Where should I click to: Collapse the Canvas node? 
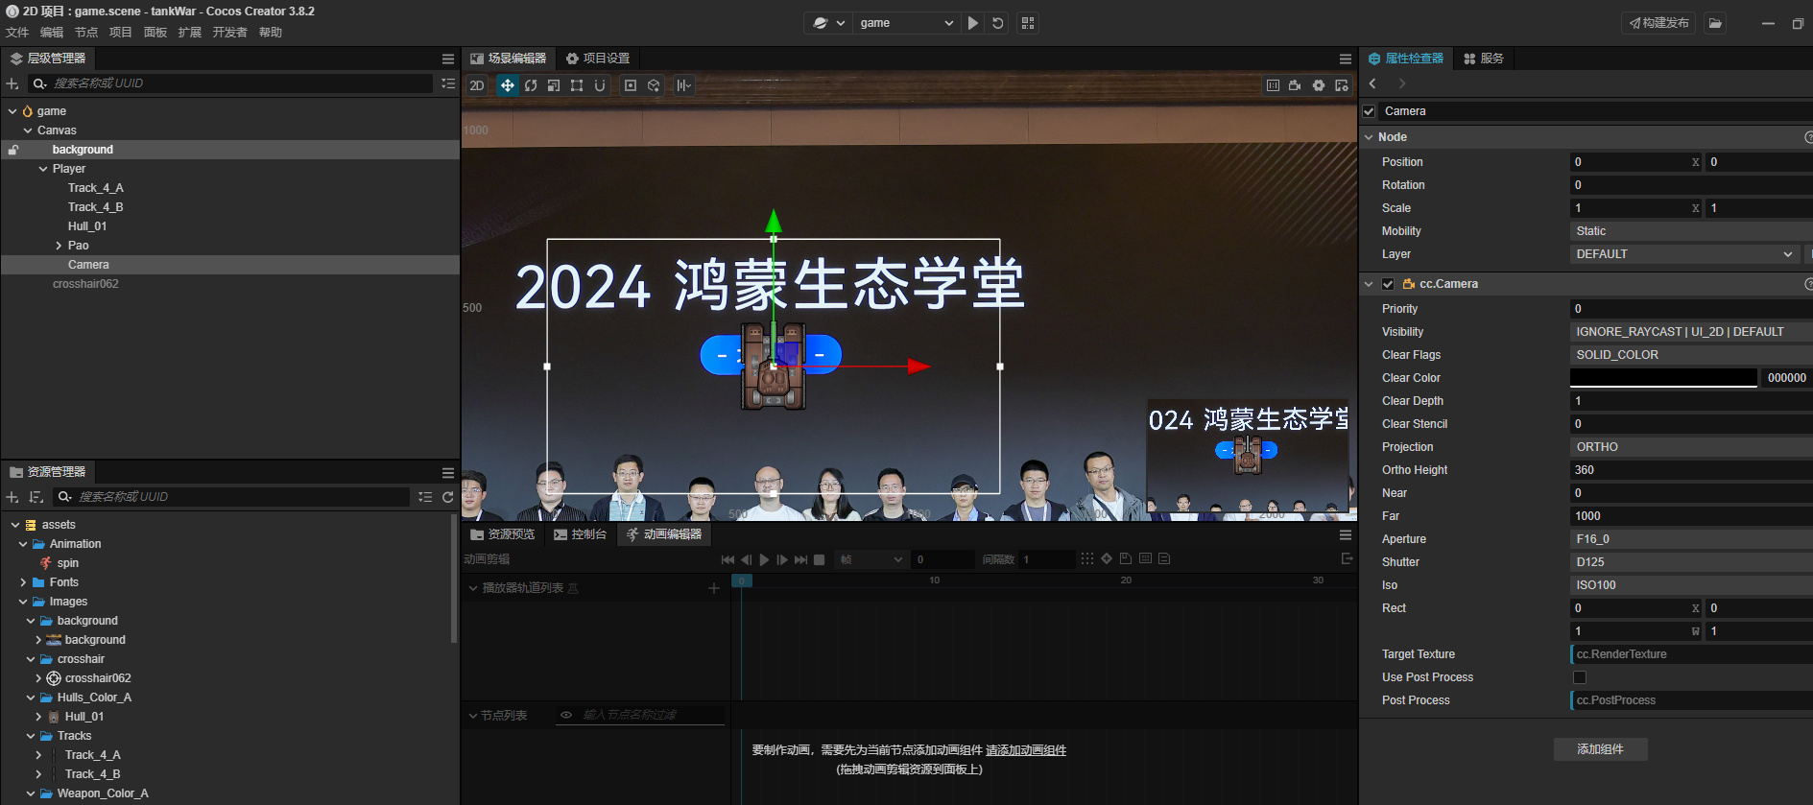pos(28,130)
